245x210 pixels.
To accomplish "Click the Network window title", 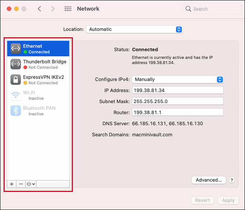I will [x=88, y=9].
